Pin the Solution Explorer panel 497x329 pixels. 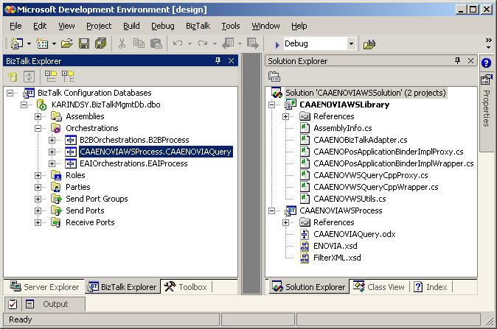tap(457, 60)
